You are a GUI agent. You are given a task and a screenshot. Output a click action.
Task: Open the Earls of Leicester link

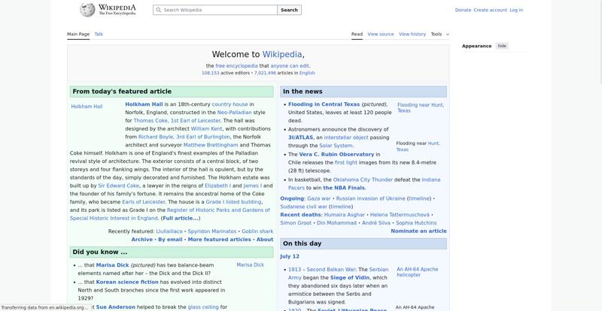[x=144, y=202]
